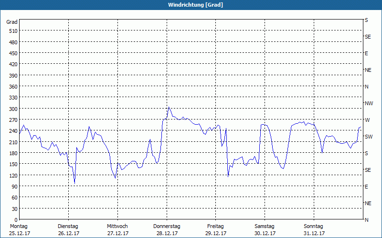Click the peak near 300 on Donnerstag
382x238 pixels.
tap(169, 107)
